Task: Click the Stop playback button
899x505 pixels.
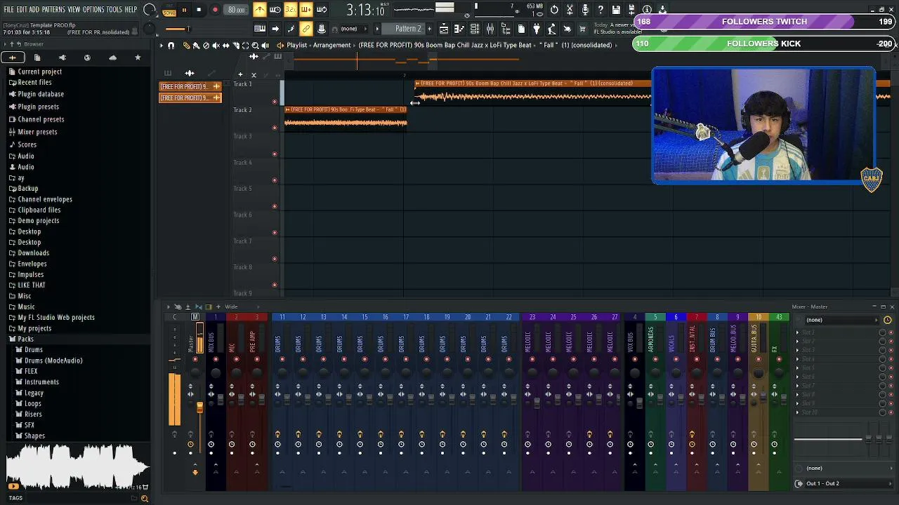Action: 199,10
